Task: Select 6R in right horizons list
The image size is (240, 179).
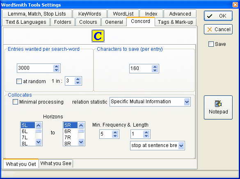Action: pyautogui.click(x=71, y=131)
